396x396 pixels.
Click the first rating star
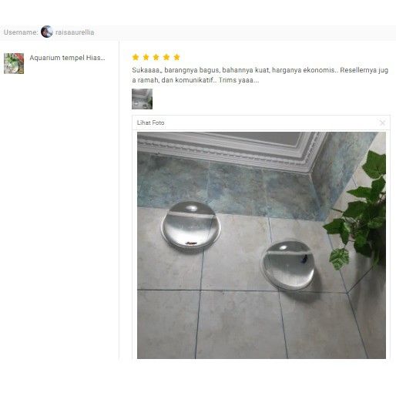(136, 57)
